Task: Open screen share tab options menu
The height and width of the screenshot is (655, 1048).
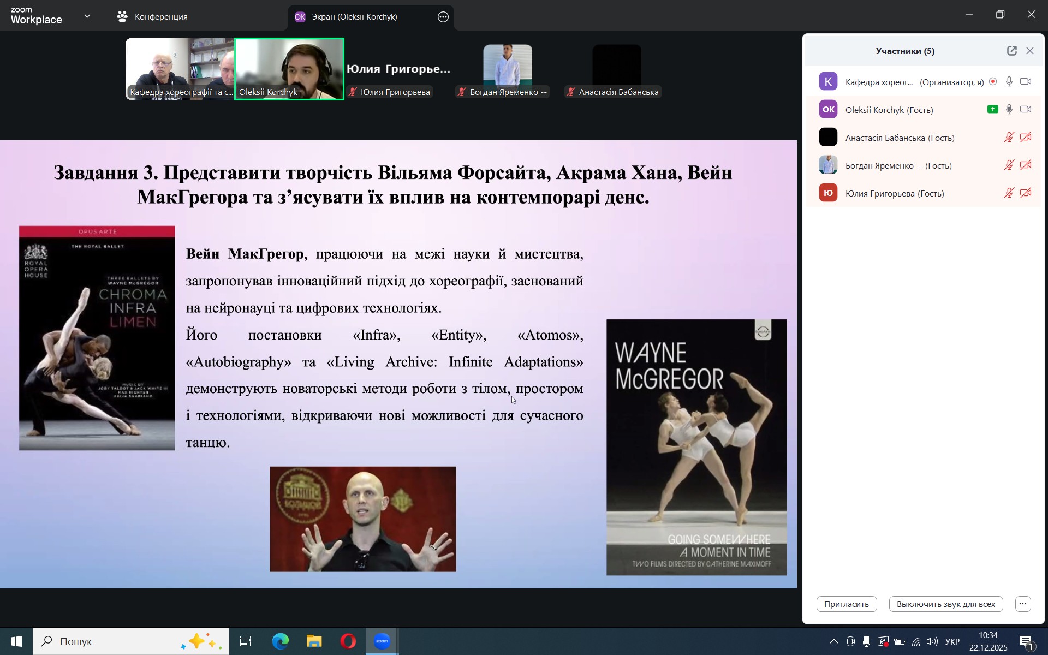Action: click(x=443, y=17)
